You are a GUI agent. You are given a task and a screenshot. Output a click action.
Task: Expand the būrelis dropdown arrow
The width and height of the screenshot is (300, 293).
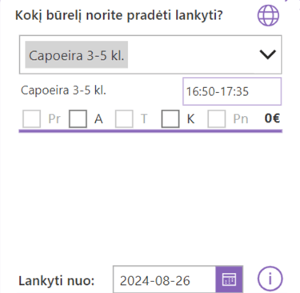click(x=267, y=54)
